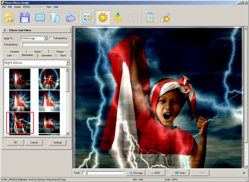
Task: Expand the Night Glows effect dropdown
Action: coord(68,63)
